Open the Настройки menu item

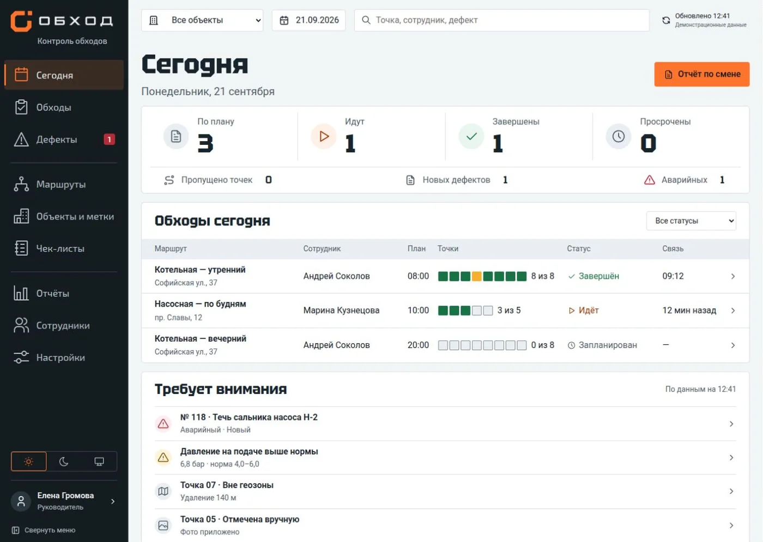click(64, 357)
